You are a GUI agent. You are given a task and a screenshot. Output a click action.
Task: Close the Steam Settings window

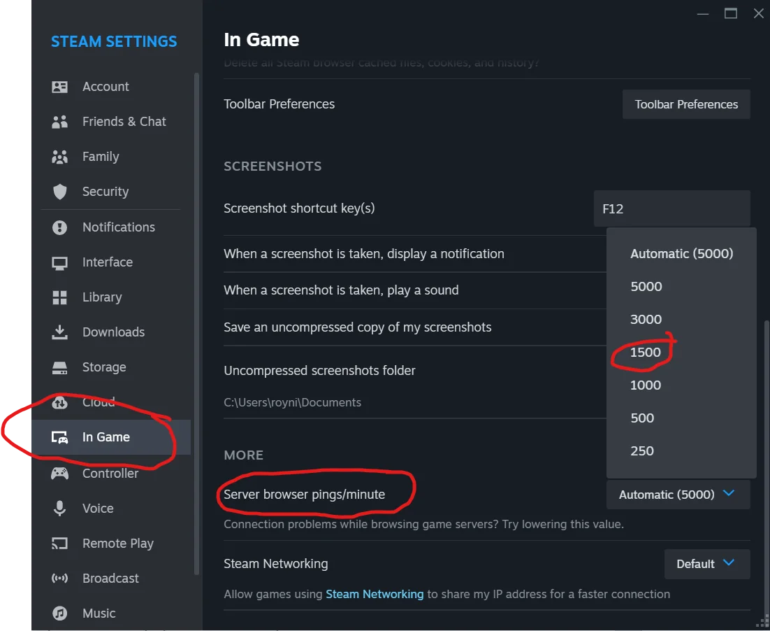click(759, 14)
